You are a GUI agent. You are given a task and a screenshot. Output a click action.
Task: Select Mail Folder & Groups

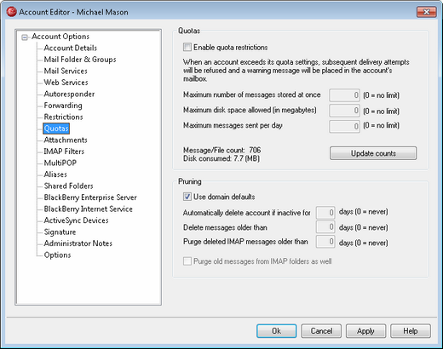pos(80,60)
